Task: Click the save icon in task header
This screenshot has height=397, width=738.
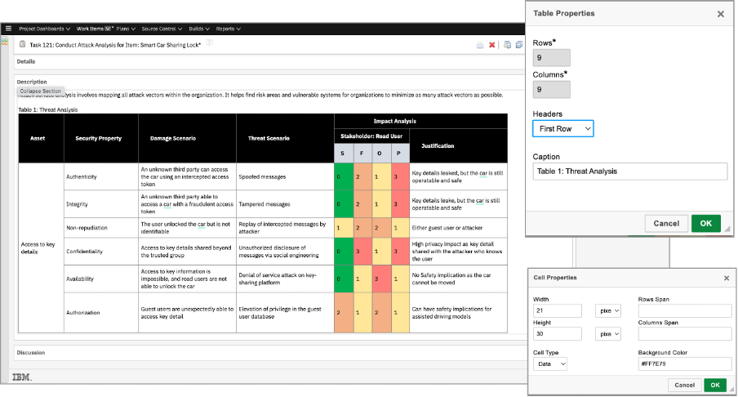Action: pyautogui.click(x=480, y=45)
